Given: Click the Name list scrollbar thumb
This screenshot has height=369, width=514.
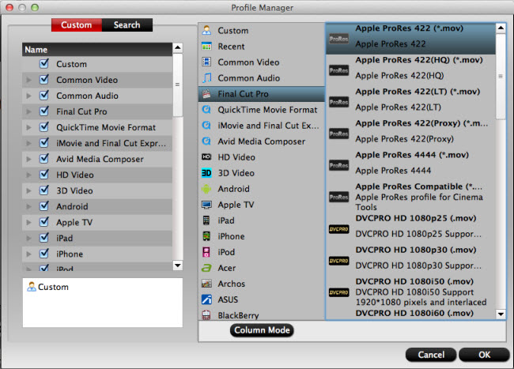Looking at the screenshot, I should pyautogui.click(x=178, y=85).
